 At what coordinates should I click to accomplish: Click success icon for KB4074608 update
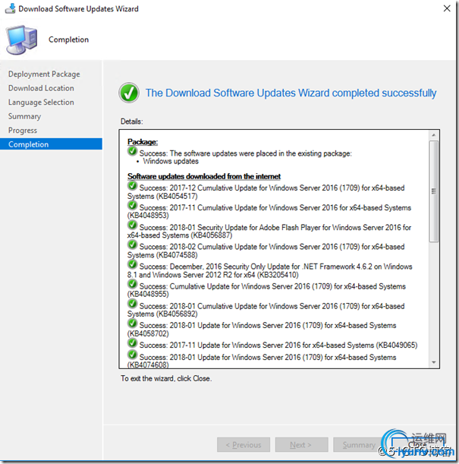pyautogui.click(x=132, y=355)
